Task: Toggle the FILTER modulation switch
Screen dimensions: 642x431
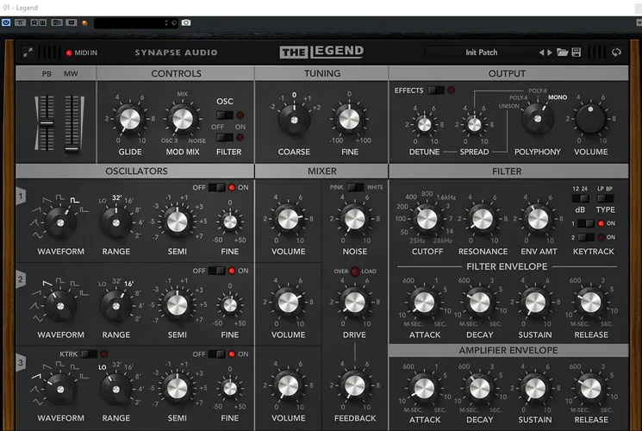Action: pyautogui.click(x=225, y=137)
